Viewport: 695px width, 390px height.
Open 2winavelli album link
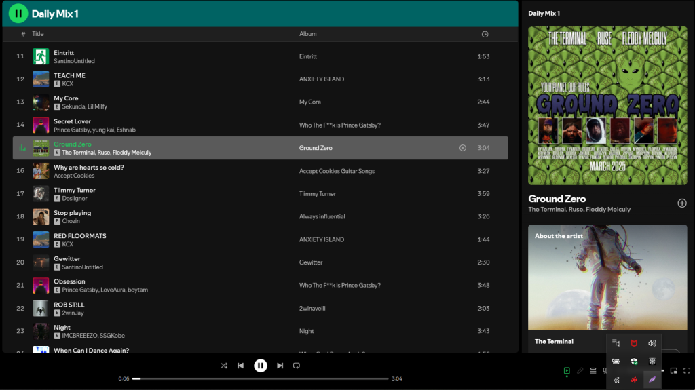tap(312, 308)
